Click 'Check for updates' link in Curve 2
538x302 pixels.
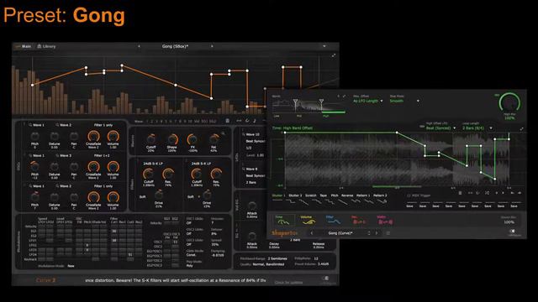pyautogui.click(x=288, y=283)
